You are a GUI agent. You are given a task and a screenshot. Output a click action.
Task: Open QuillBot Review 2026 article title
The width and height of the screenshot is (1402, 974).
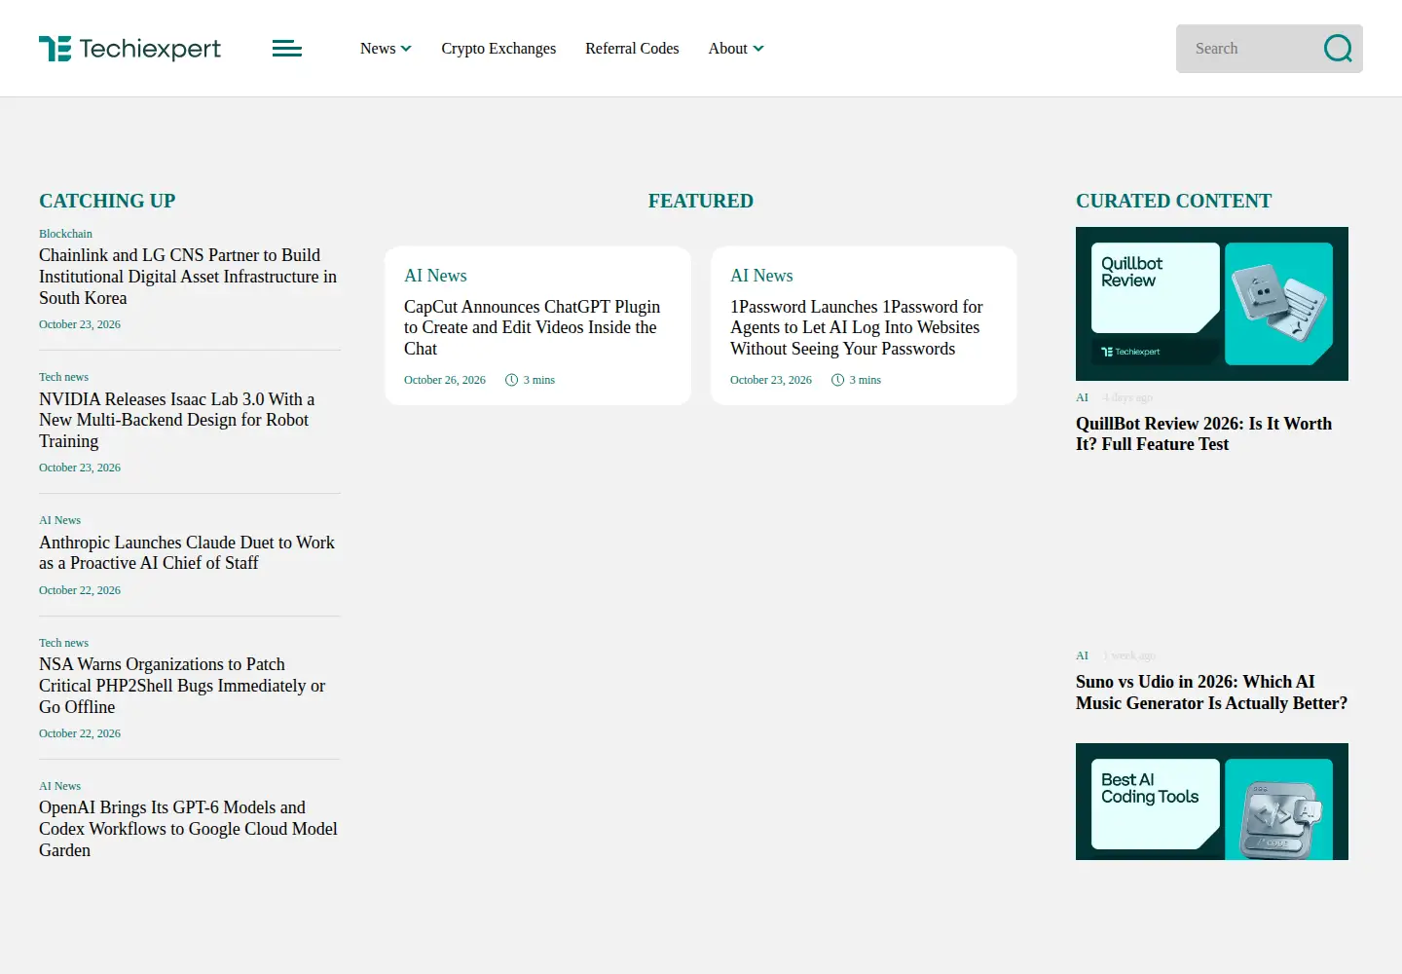[x=1203, y=433]
